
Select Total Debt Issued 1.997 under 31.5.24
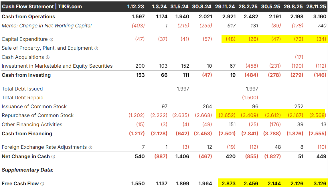(x=183, y=89)
